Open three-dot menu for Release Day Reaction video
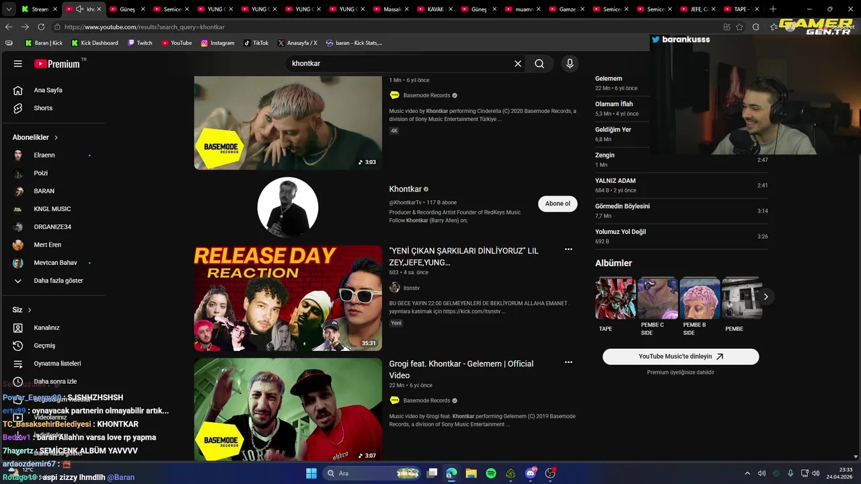This screenshot has width=861, height=484. click(x=568, y=249)
